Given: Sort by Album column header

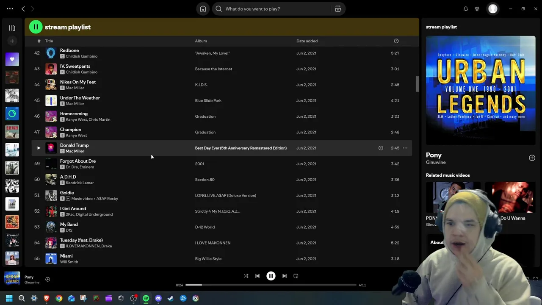Looking at the screenshot, I should (201, 41).
